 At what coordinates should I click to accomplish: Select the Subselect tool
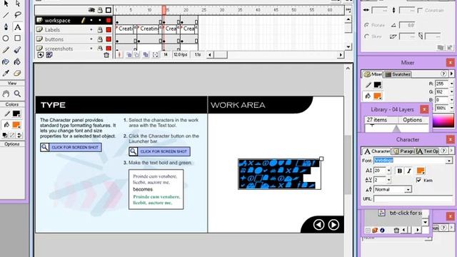coord(18,4)
